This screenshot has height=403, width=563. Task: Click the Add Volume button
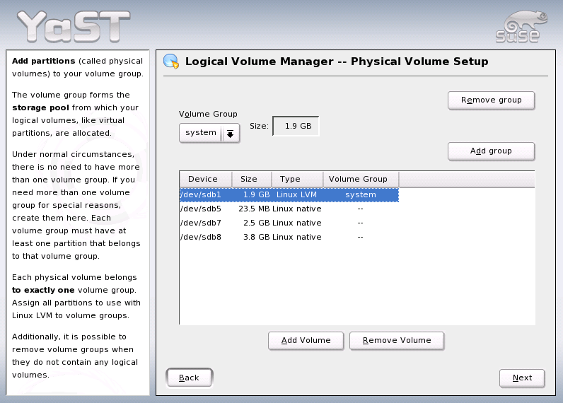pyautogui.click(x=306, y=341)
